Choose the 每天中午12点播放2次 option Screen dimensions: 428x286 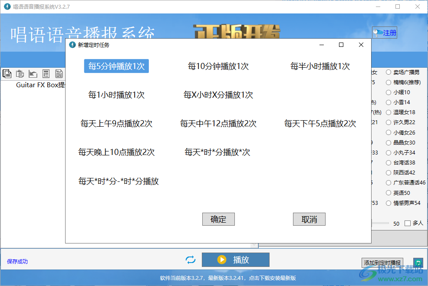pyautogui.click(x=217, y=123)
